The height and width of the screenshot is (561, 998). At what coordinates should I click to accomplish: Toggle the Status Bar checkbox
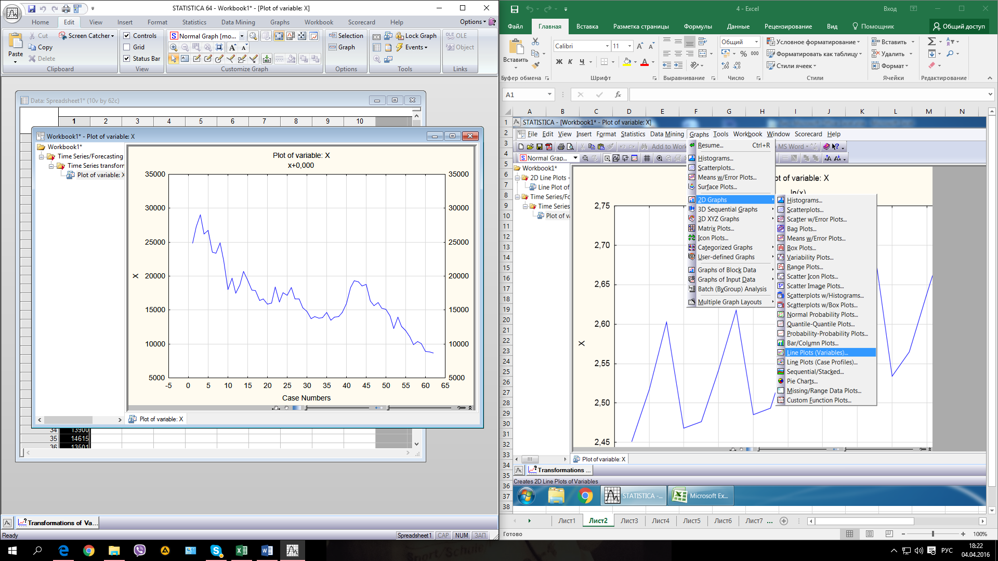click(x=127, y=59)
